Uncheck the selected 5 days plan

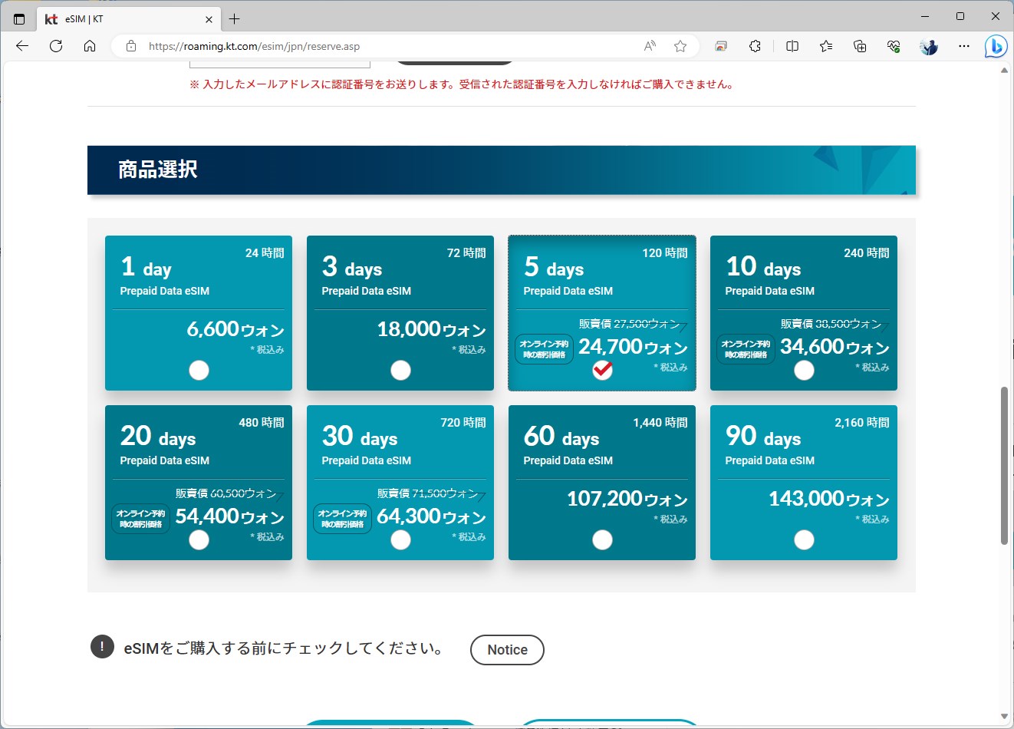coord(602,370)
